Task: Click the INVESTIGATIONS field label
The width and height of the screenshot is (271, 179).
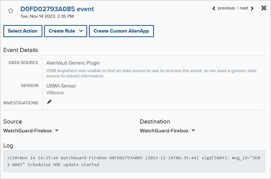Action: [x=21, y=103]
